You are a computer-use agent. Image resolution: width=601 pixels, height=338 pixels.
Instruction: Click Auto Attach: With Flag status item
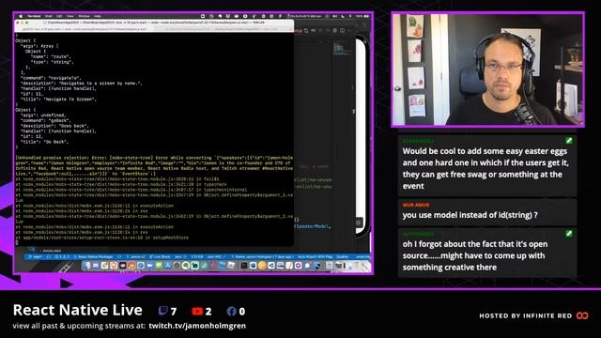click(x=316, y=256)
